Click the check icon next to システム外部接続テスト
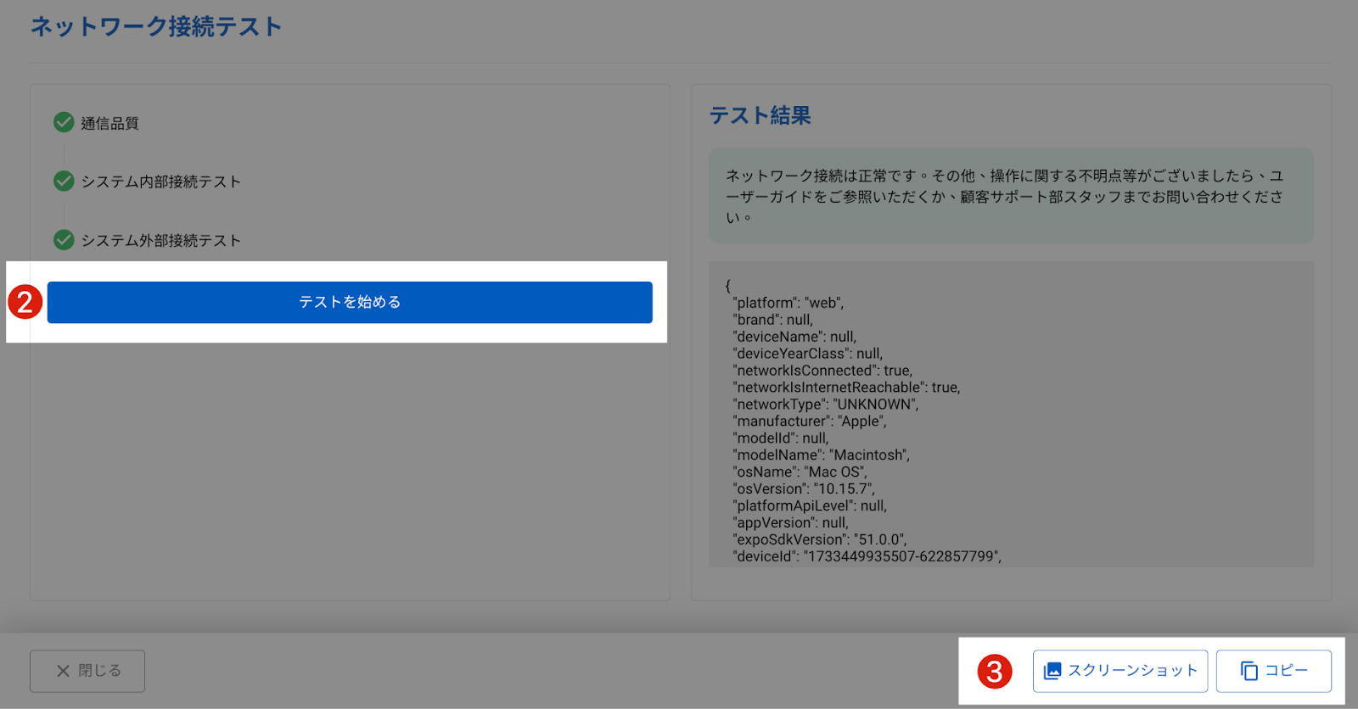The image size is (1358, 709). (64, 240)
